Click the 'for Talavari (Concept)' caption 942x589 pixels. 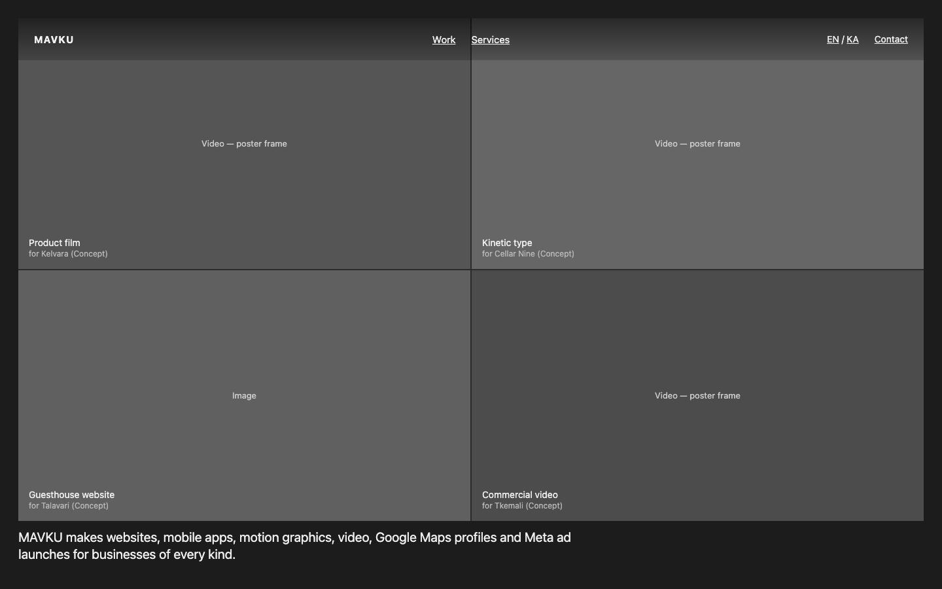pyautogui.click(x=69, y=506)
